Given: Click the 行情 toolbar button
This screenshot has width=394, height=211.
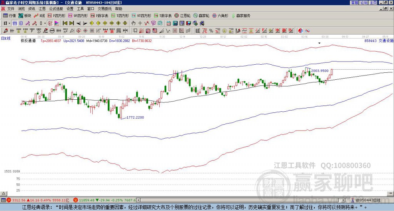Looking at the screenshot, I should tap(9, 15).
